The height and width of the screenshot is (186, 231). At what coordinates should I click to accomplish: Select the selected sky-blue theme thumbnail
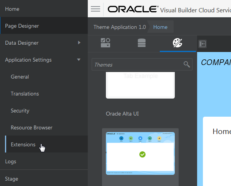coord(140,153)
